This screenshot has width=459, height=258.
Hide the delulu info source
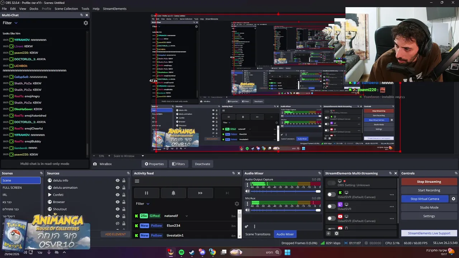[x=117, y=180]
